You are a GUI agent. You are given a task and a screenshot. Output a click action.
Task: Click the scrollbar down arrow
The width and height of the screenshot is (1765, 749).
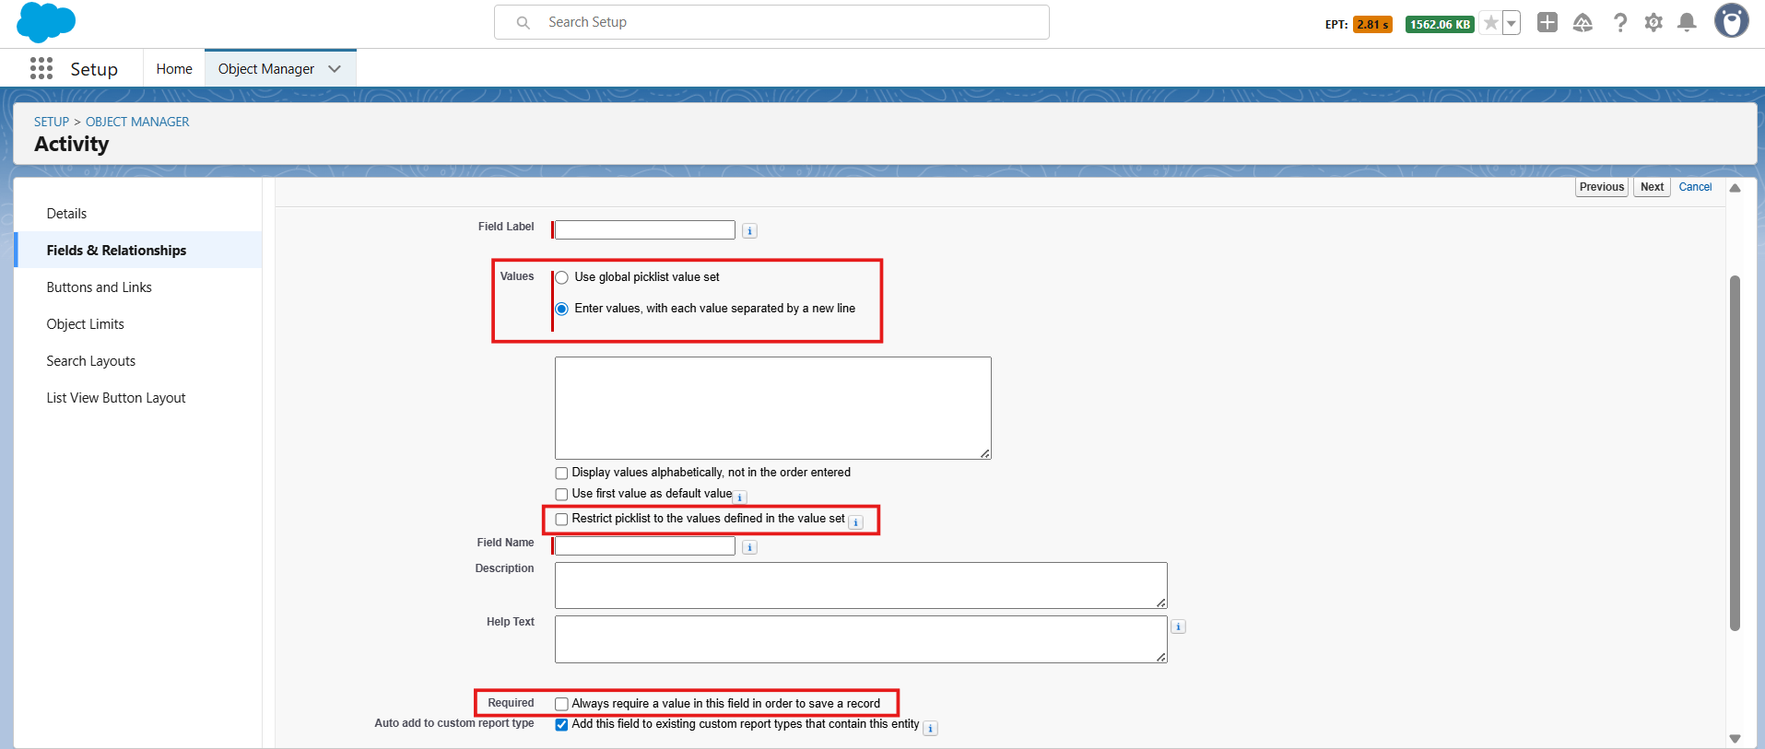[x=1735, y=739]
